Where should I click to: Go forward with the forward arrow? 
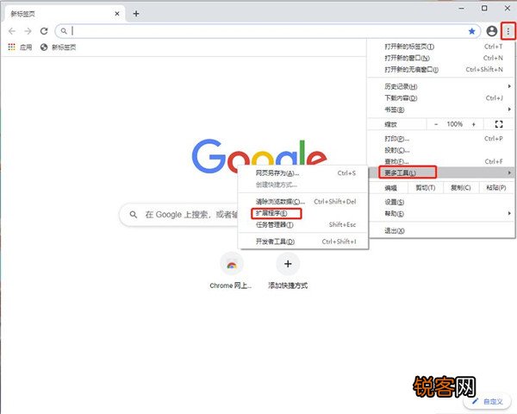(x=28, y=31)
